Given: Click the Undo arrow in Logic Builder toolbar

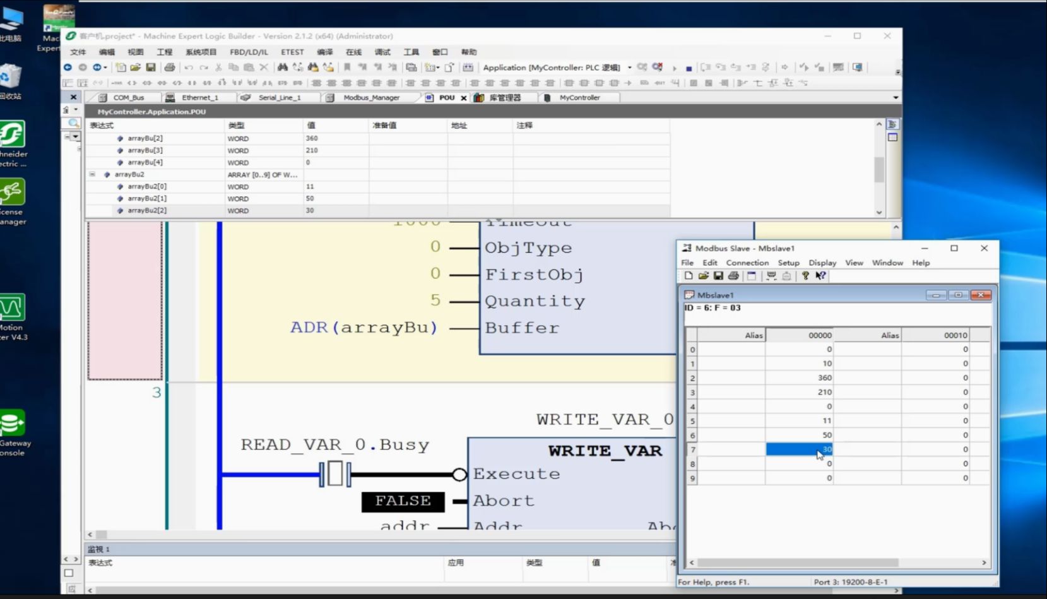Looking at the screenshot, I should pos(188,67).
